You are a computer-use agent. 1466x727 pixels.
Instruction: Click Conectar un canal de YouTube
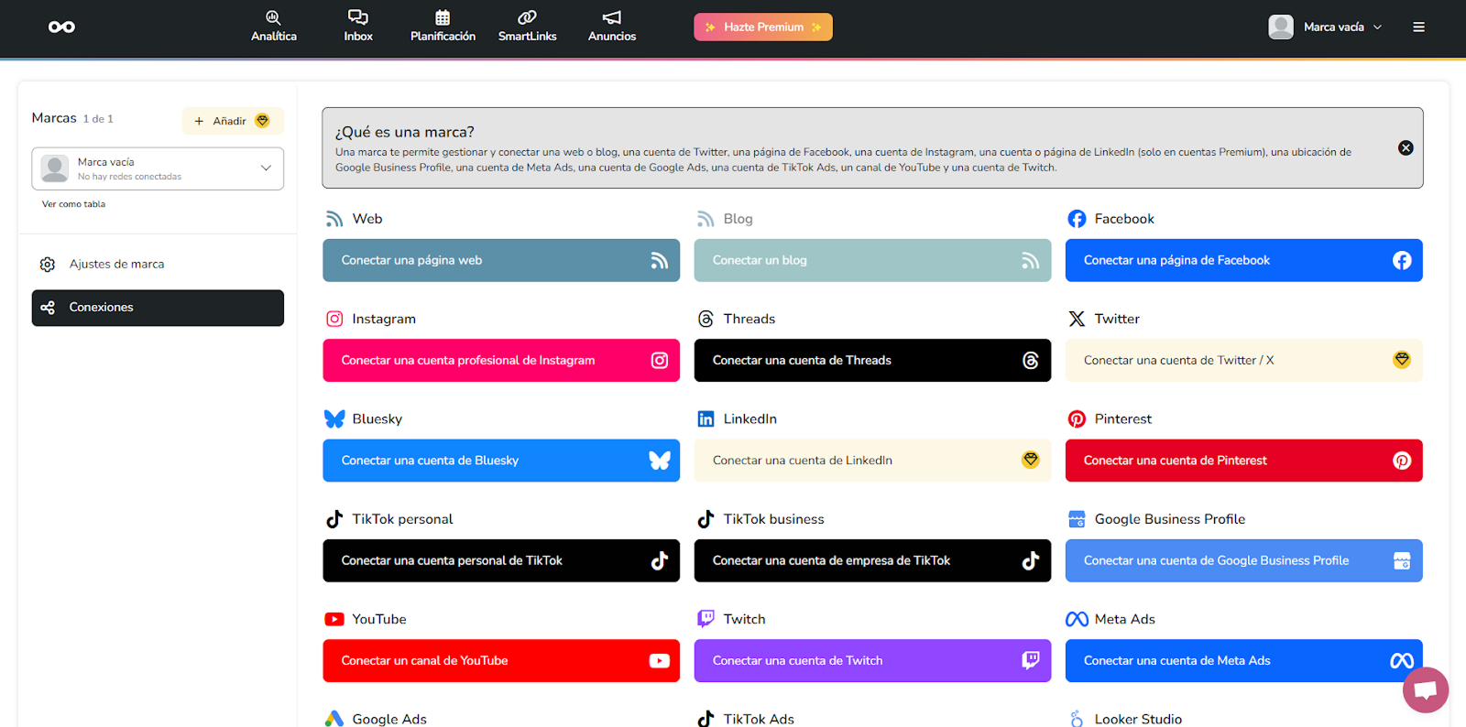pyautogui.click(x=501, y=660)
